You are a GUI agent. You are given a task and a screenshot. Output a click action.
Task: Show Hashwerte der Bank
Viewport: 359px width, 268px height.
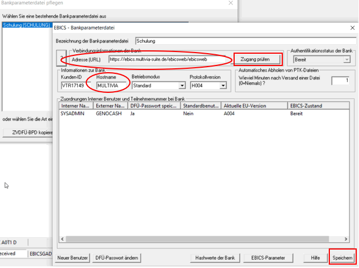pos(215,258)
